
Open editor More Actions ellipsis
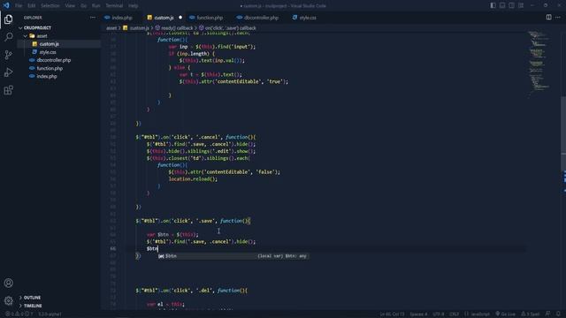pos(558,17)
